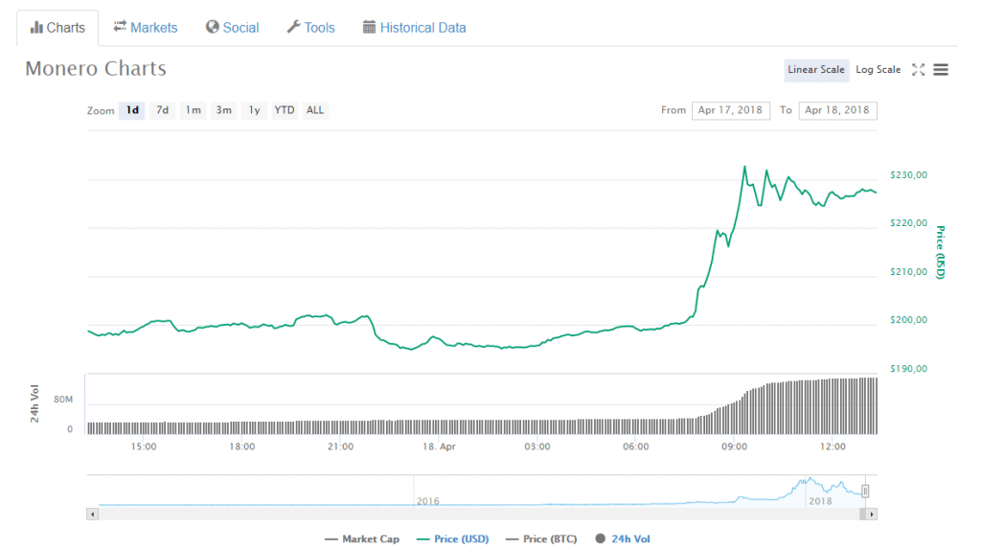Enable Log Scale view

pos(878,70)
